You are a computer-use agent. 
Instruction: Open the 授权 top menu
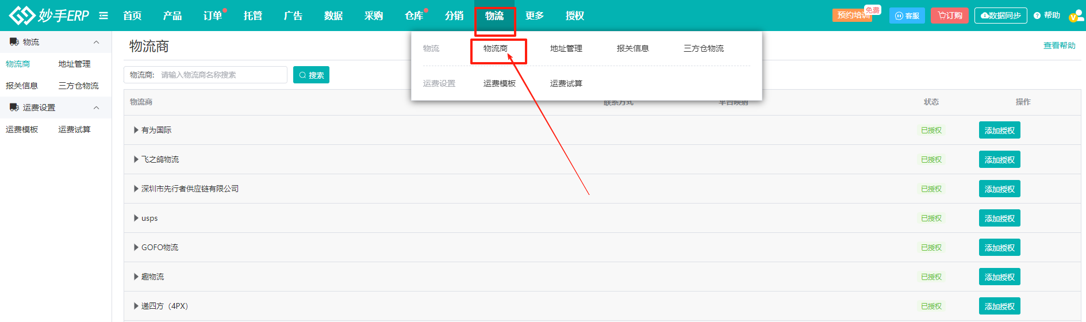pos(575,16)
